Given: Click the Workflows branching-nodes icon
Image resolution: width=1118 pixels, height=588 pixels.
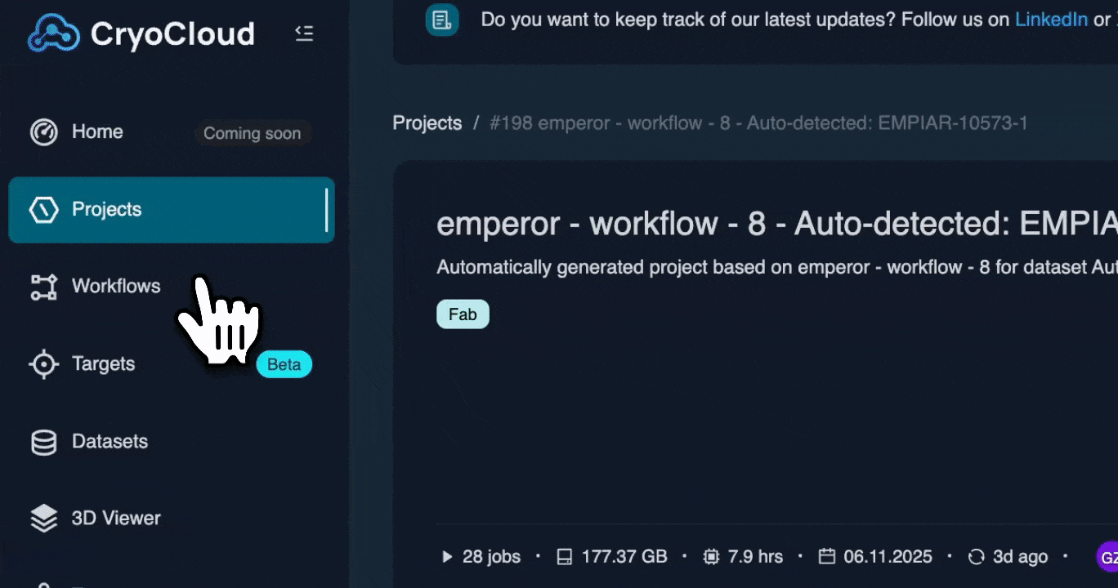Looking at the screenshot, I should 43,286.
